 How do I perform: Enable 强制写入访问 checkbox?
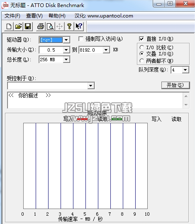81,39
